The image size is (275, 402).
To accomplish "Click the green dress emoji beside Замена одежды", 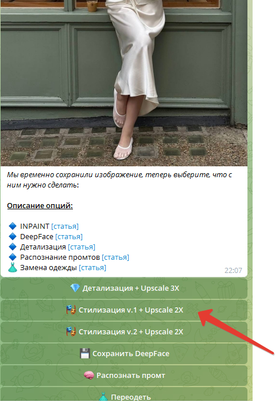I will click(13, 267).
